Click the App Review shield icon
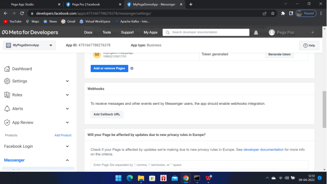This screenshot has height=184, width=327. click(7, 123)
